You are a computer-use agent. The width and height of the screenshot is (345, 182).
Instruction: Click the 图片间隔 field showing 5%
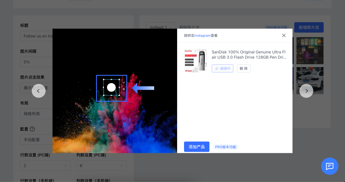coord(36,62)
